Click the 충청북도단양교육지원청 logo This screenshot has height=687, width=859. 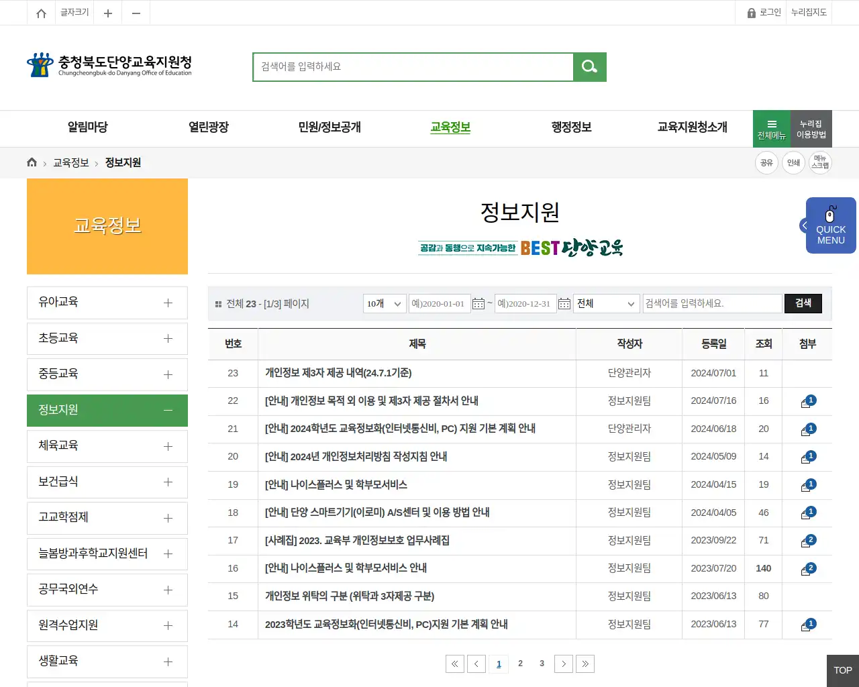[x=109, y=65]
